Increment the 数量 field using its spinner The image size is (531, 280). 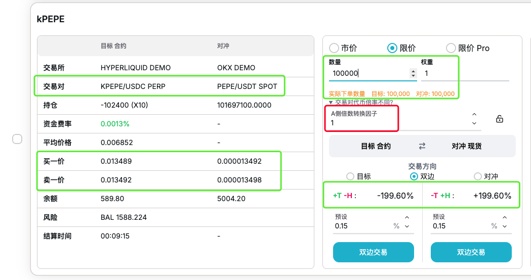click(x=413, y=71)
